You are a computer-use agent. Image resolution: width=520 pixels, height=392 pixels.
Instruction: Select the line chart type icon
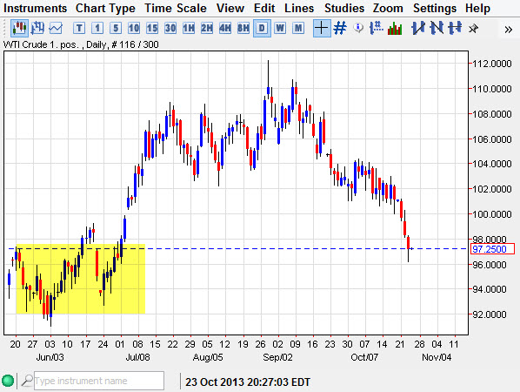56,28
